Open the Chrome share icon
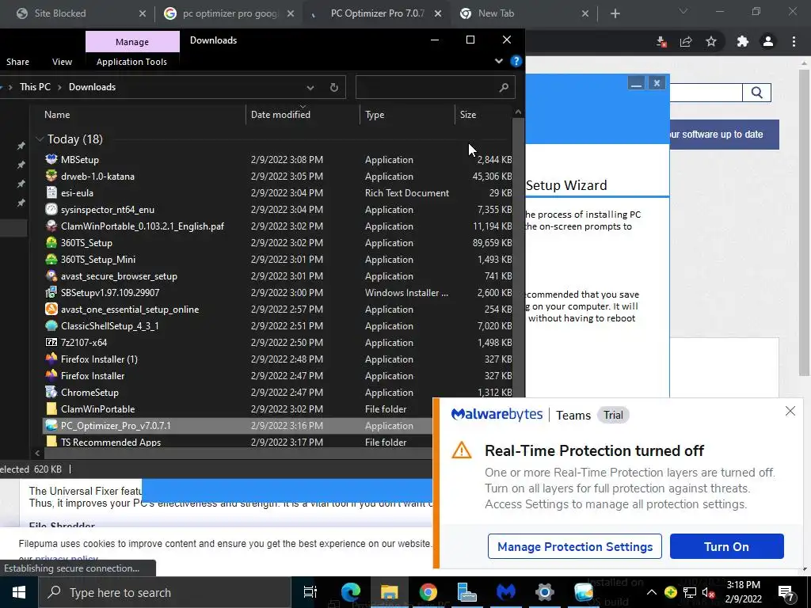The width and height of the screenshot is (811, 608). (x=686, y=41)
